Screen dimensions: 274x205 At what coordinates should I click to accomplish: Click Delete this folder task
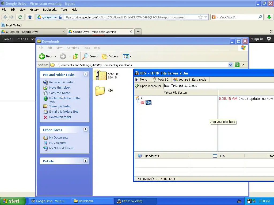pos(60,117)
